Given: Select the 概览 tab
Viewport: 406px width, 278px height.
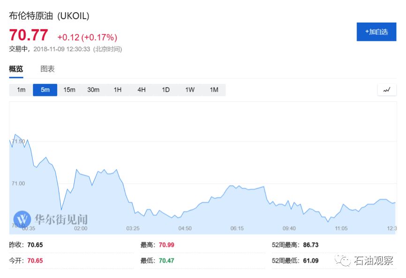Looking at the screenshot, I should (x=16, y=69).
